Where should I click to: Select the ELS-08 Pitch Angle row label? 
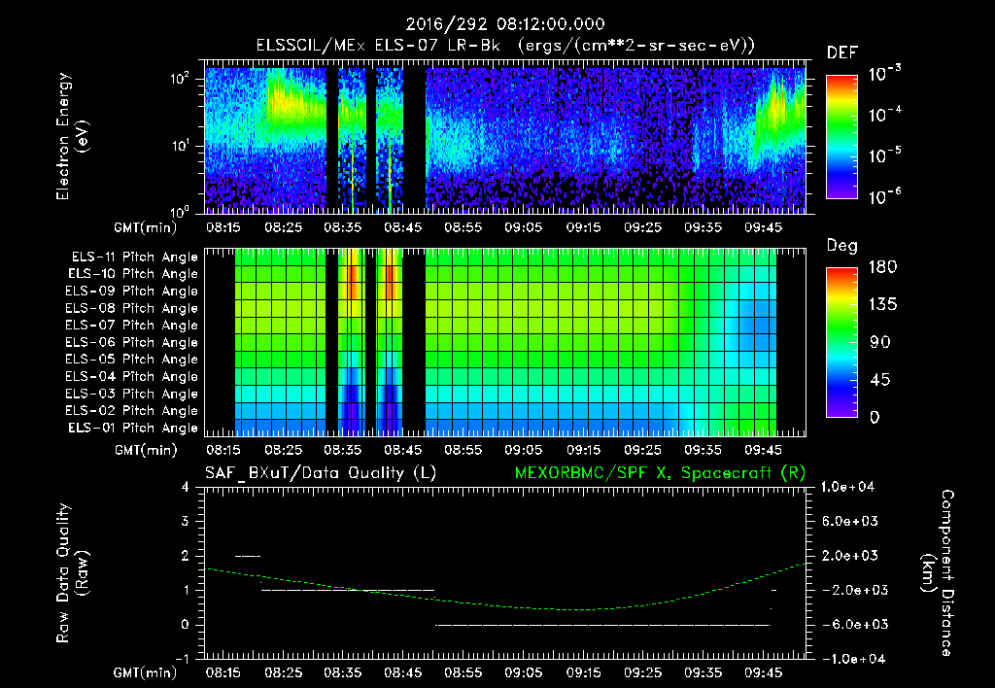click(x=132, y=308)
